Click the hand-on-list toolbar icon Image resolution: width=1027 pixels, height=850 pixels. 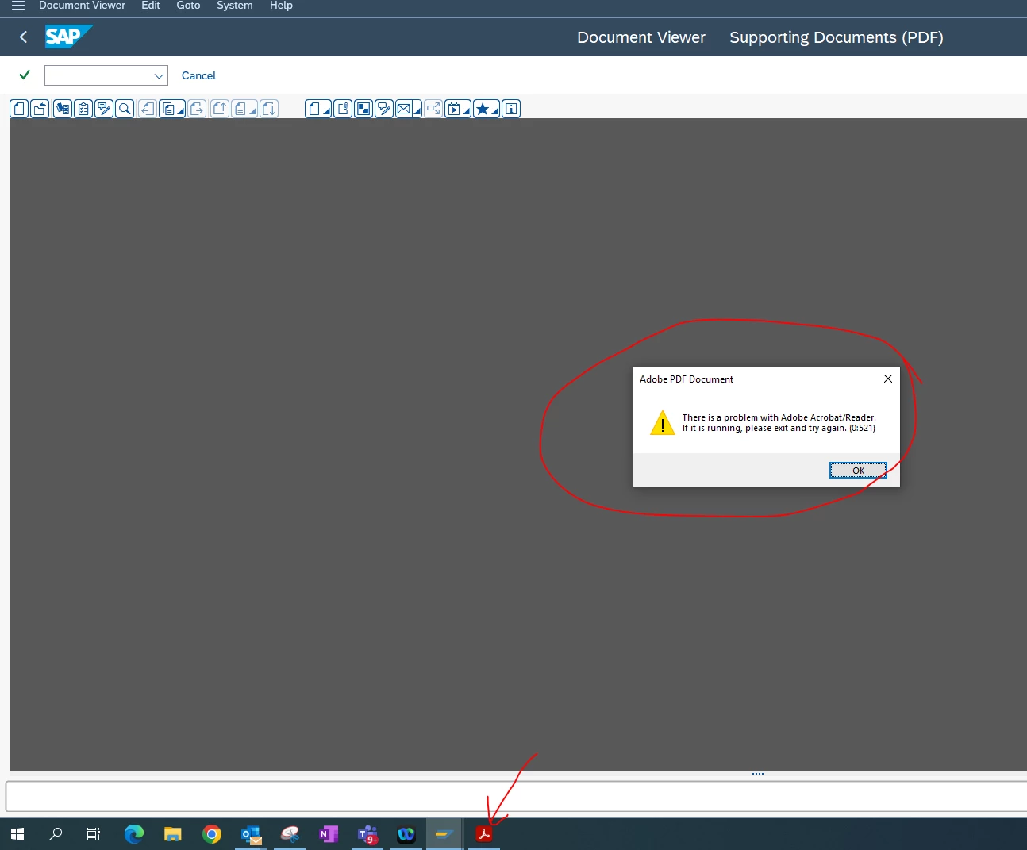(x=63, y=109)
